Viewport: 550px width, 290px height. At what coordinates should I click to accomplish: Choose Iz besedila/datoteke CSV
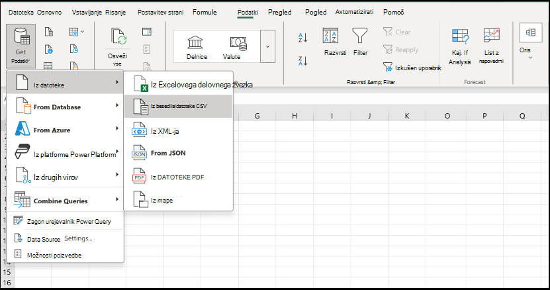coord(179,106)
